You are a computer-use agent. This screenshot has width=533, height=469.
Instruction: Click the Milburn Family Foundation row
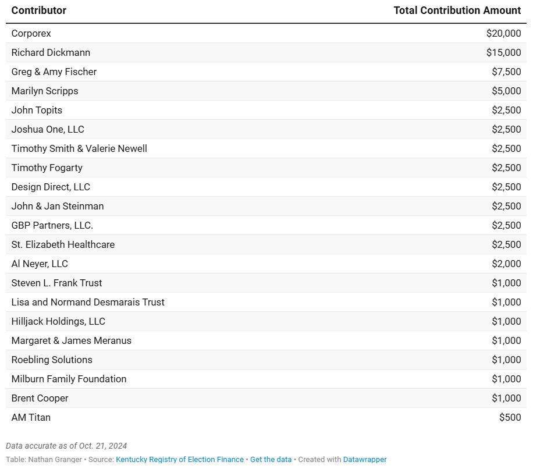tap(69, 379)
